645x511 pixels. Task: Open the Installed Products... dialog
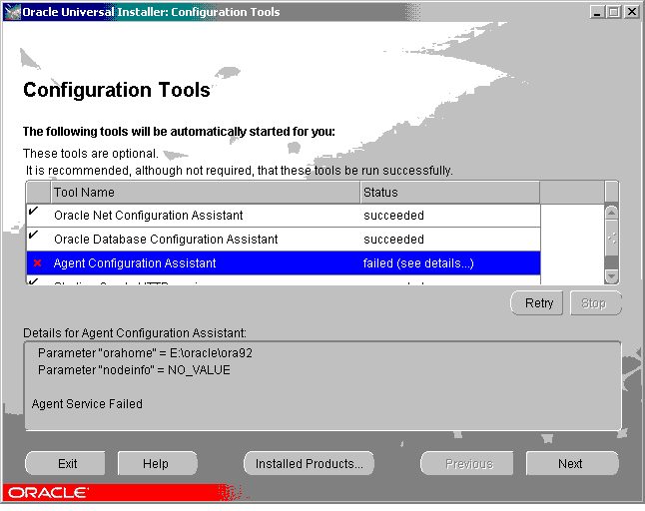click(309, 463)
